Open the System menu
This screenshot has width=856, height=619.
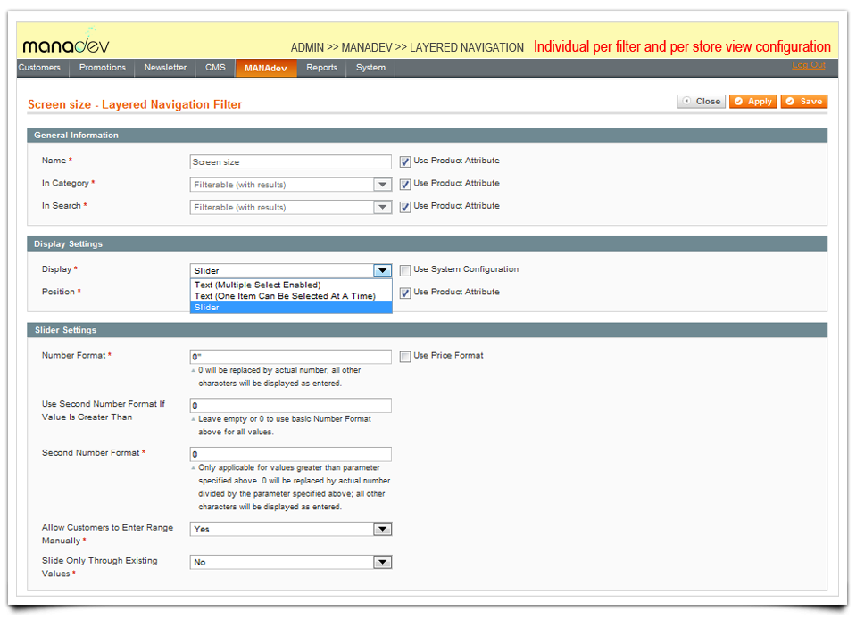pos(370,68)
